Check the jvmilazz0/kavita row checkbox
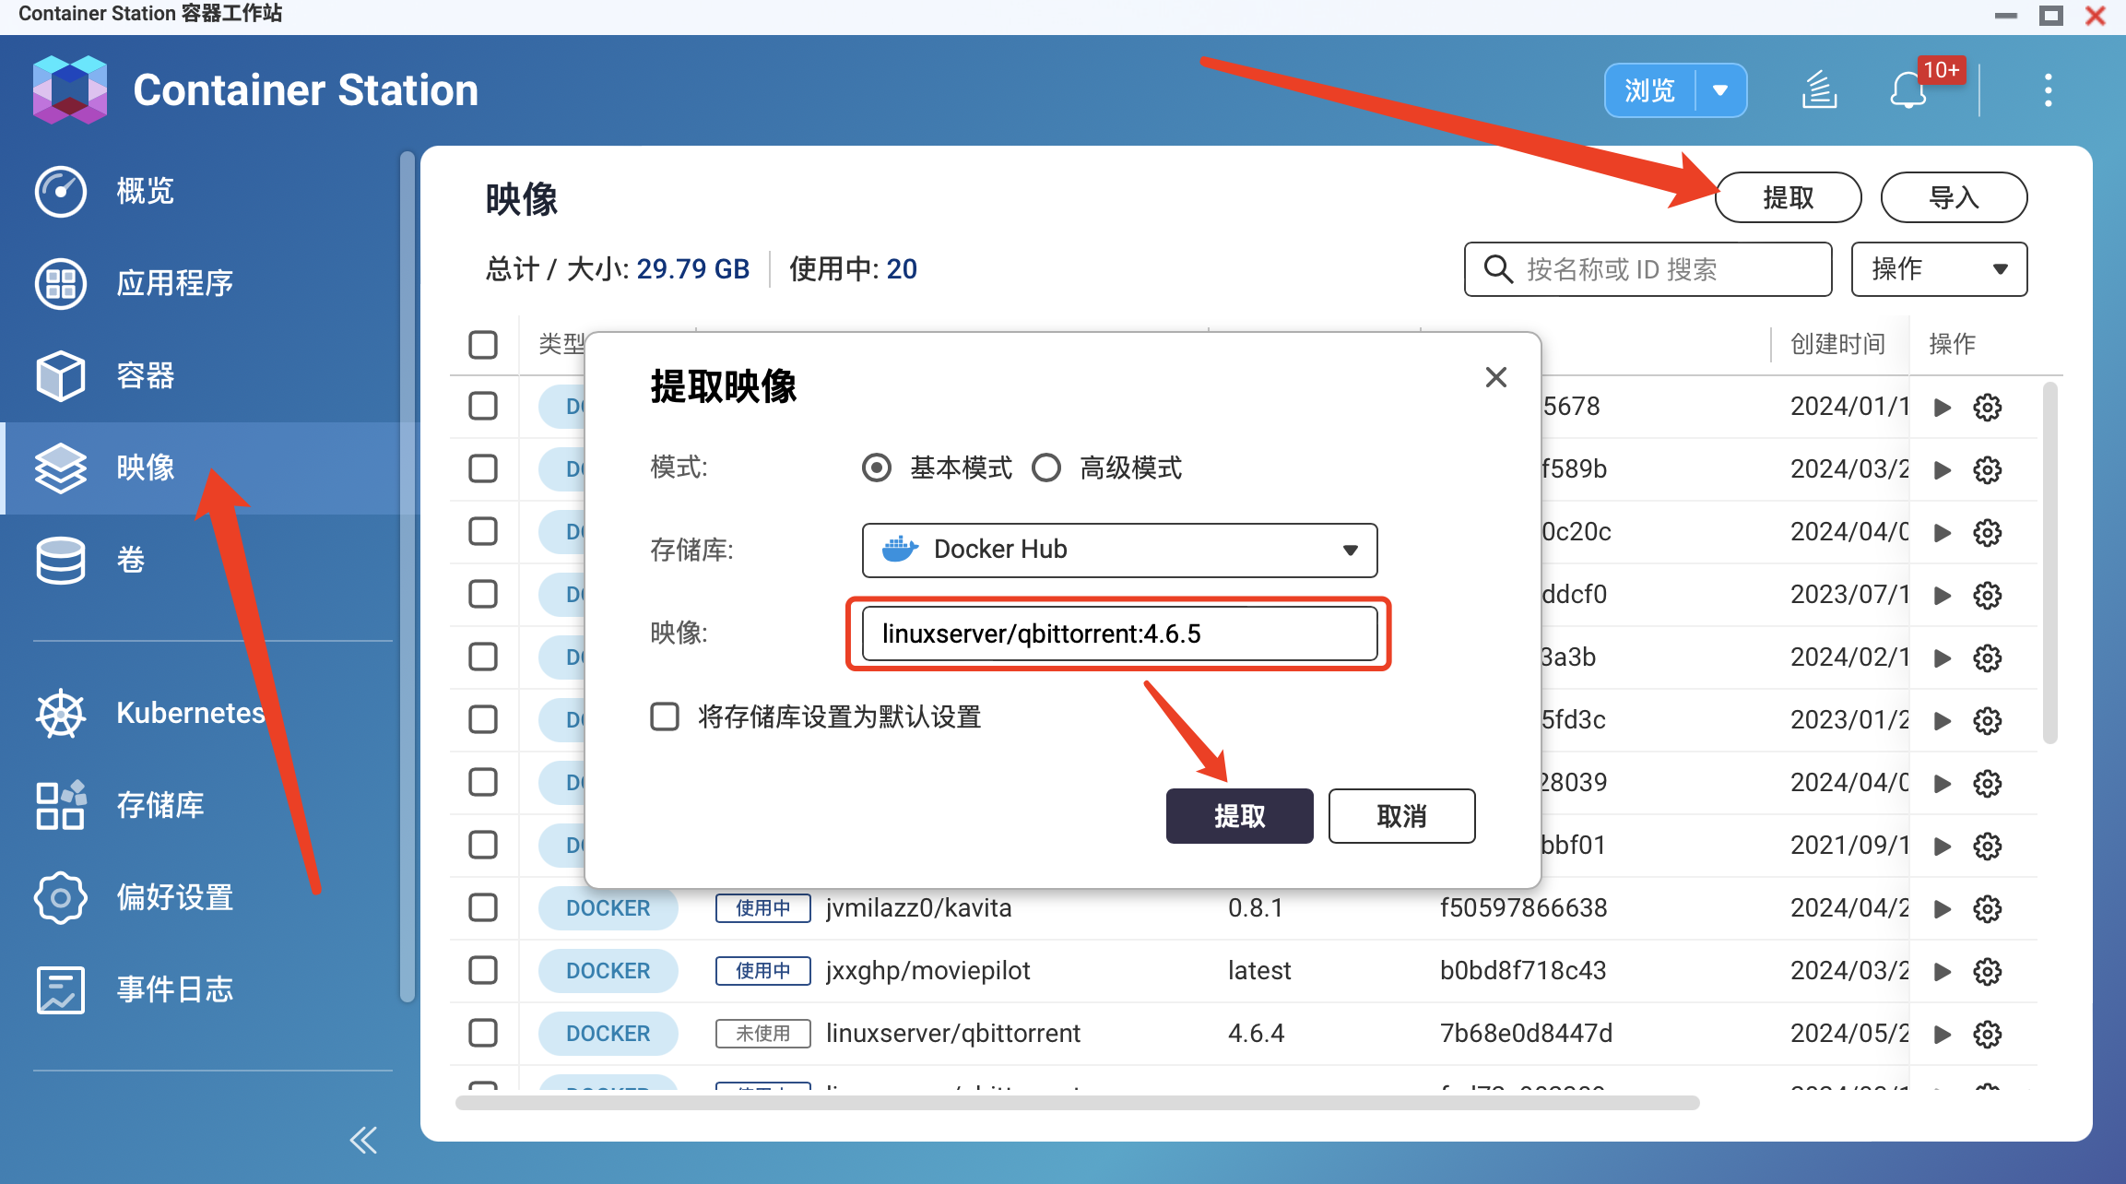 (x=482, y=907)
